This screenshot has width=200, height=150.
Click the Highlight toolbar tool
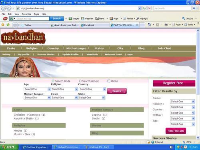(142, 18)
